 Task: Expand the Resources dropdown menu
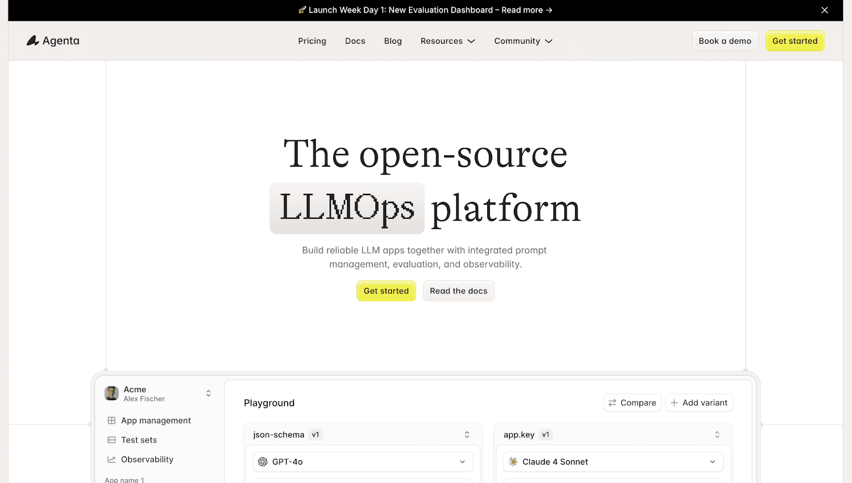tap(448, 41)
